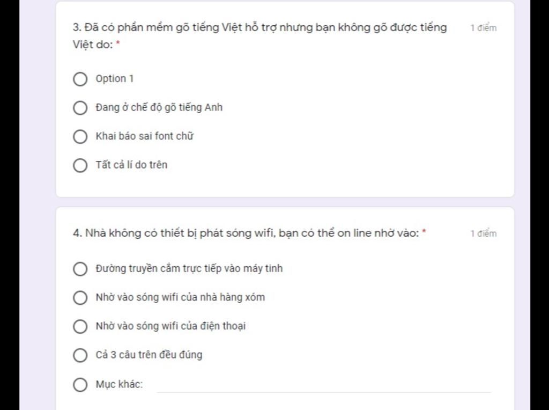Click the '1 điểm' label on question 4
This screenshot has width=549, height=410.
tap(484, 233)
